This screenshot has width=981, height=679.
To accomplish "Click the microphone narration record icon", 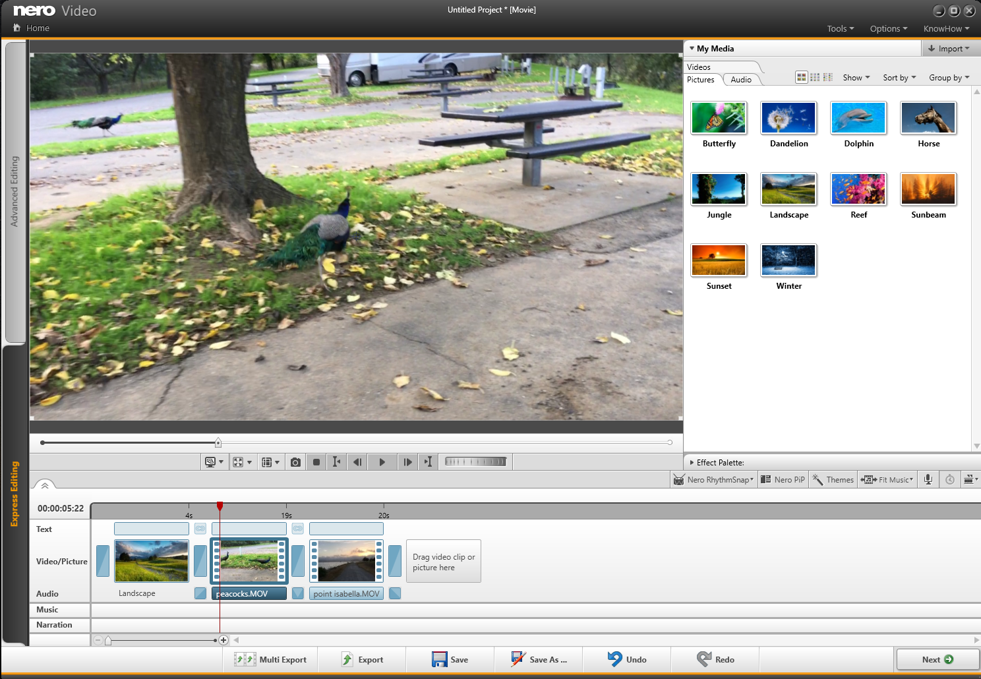I will (x=928, y=479).
